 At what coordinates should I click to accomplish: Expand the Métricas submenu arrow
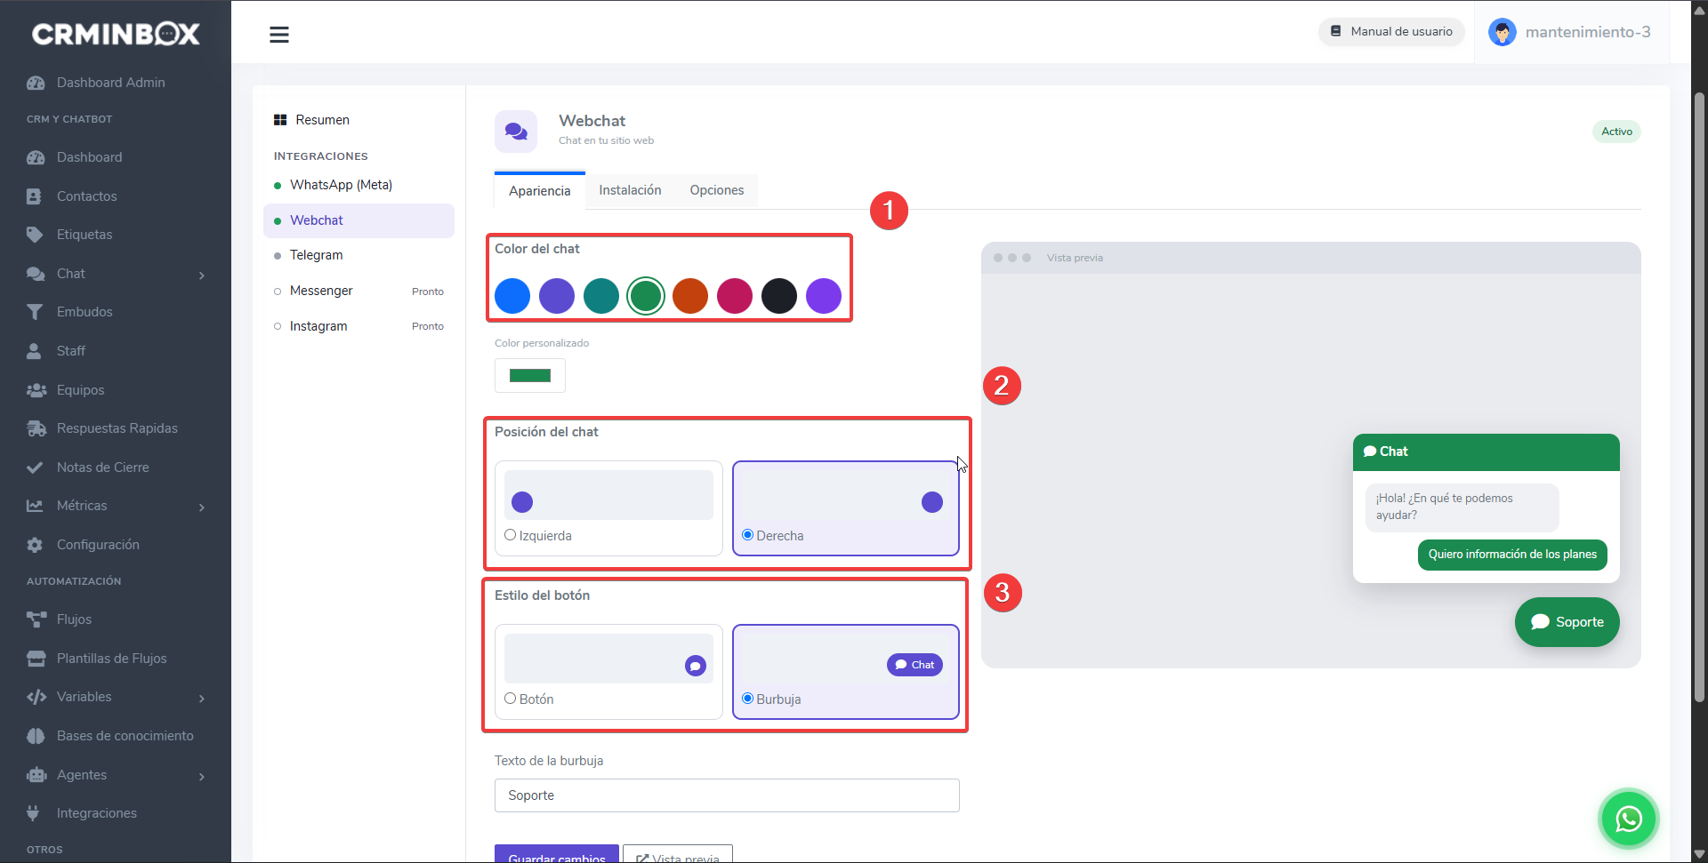pyautogui.click(x=202, y=507)
